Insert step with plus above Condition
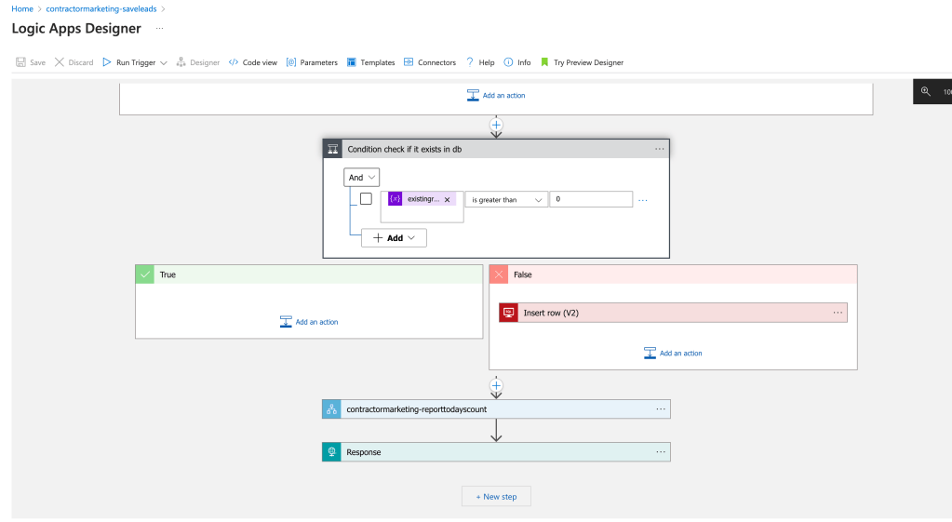 point(496,125)
